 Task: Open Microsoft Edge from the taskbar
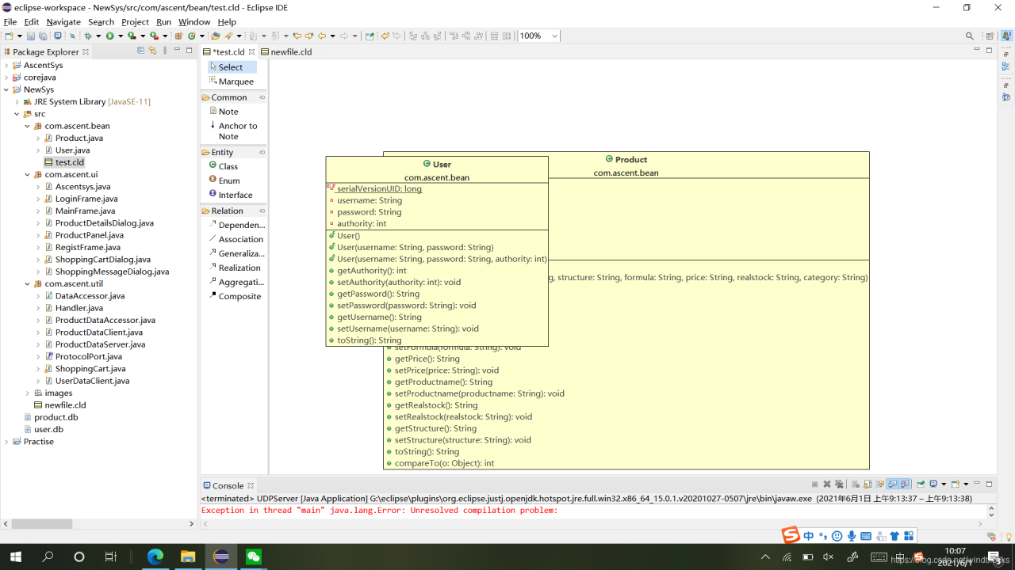155,557
